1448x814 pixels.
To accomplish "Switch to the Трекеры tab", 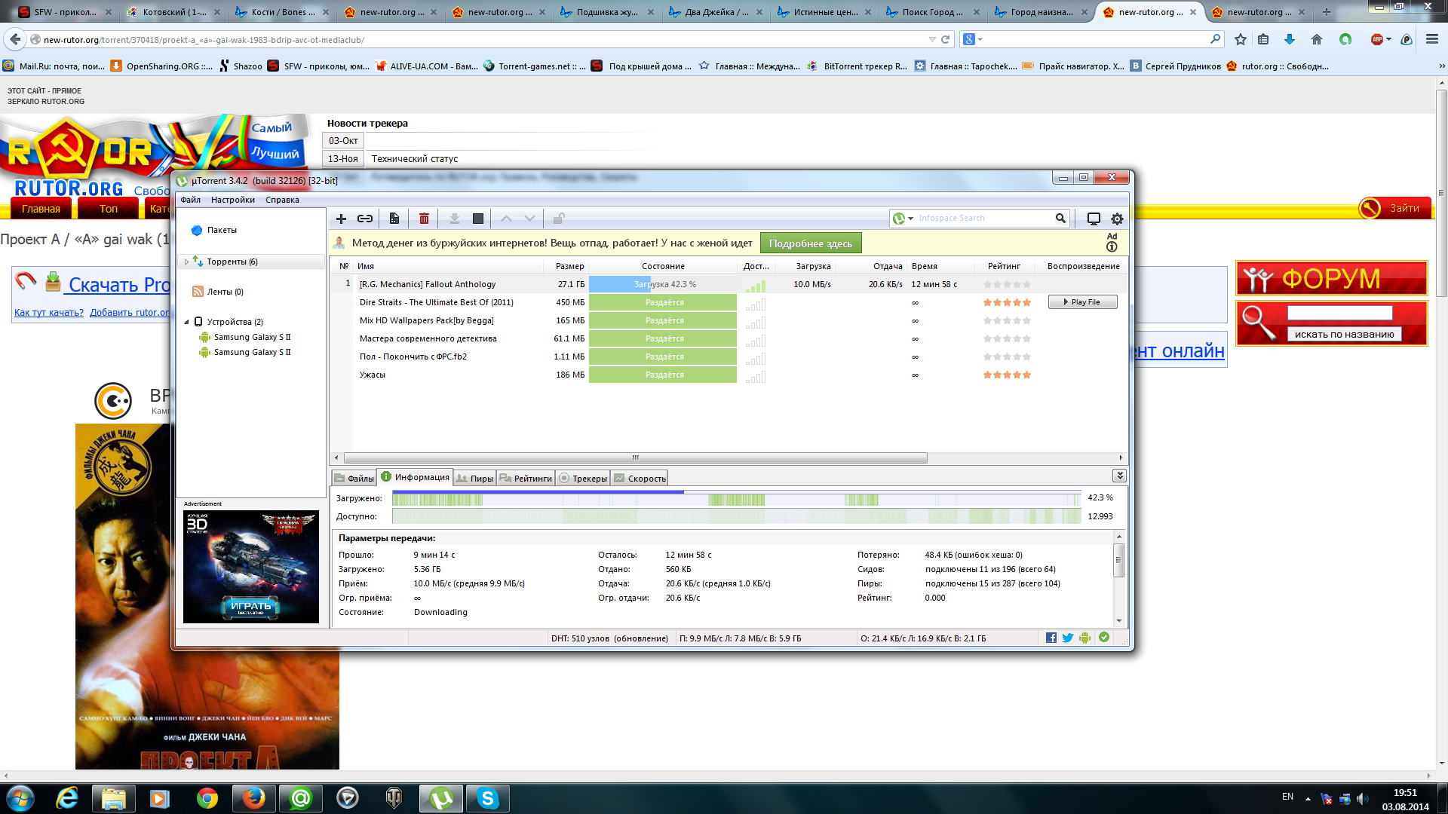I will tap(583, 478).
